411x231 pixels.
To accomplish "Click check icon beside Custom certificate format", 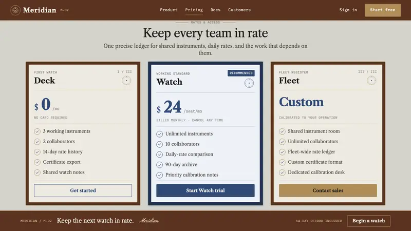I will [282, 162].
